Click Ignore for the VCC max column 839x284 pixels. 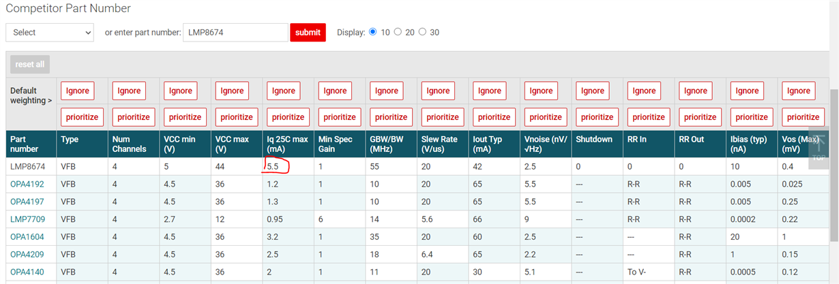click(232, 91)
